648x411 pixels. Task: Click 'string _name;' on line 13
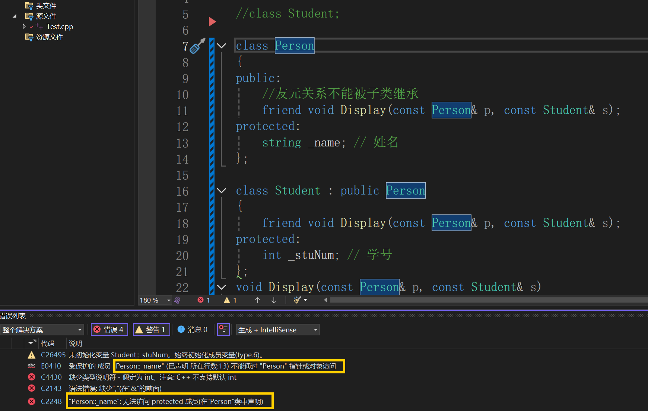pyautogui.click(x=304, y=142)
